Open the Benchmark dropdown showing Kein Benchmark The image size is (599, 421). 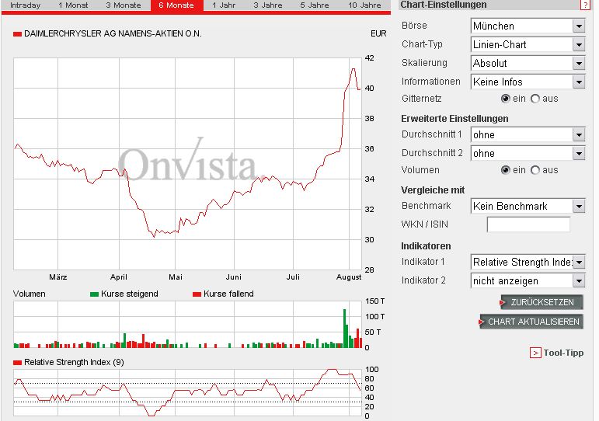coord(528,207)
